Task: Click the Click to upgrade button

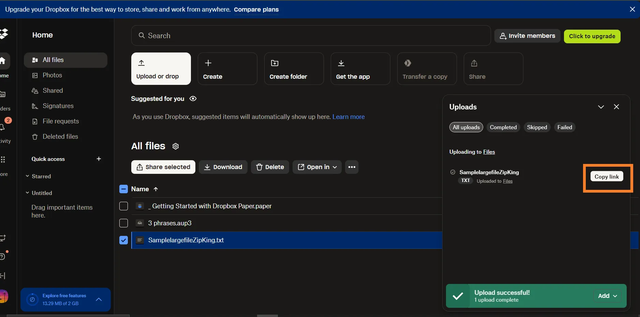Action: pos(592,36)
